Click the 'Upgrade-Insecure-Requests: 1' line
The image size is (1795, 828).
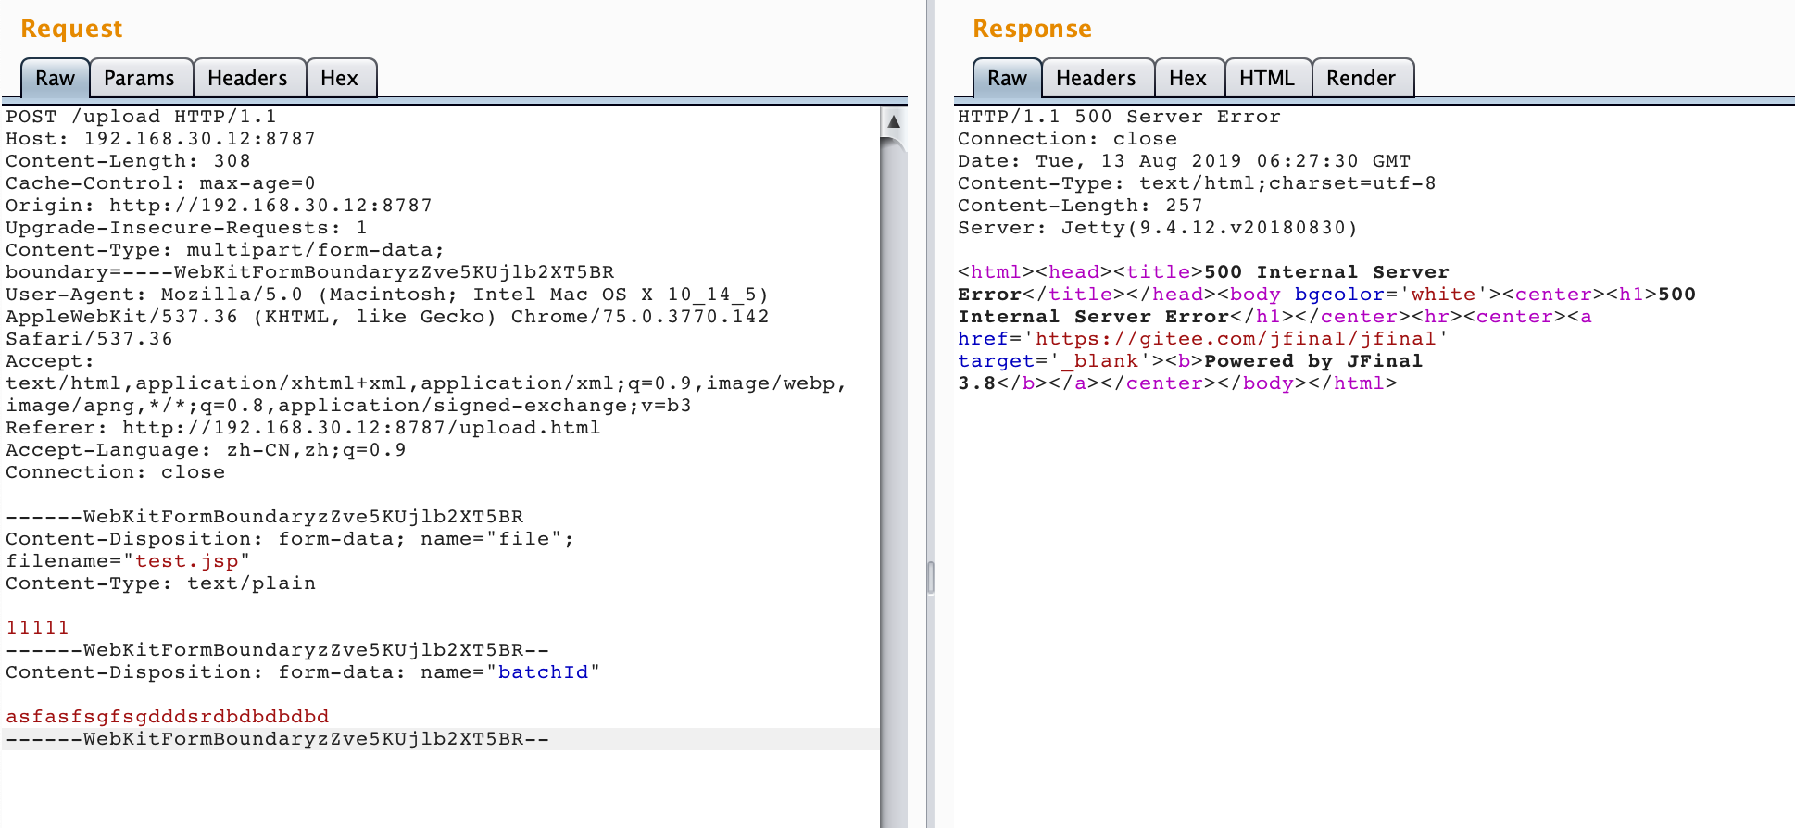pyautogui.click(x=186, y=228)
